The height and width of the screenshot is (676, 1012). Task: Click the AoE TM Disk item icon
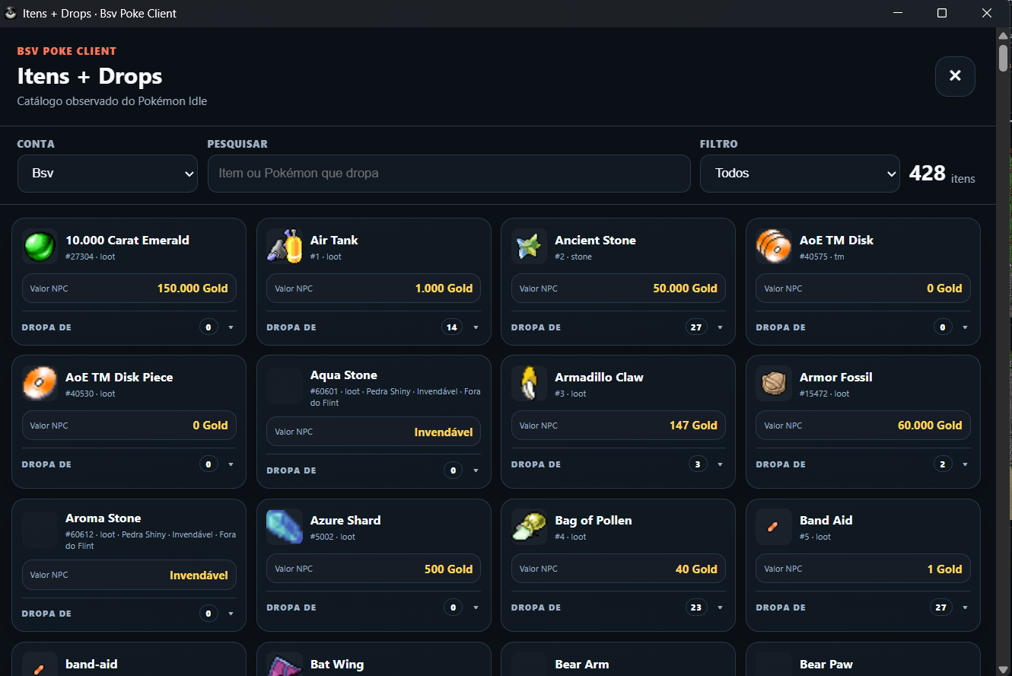click(774, 247)
